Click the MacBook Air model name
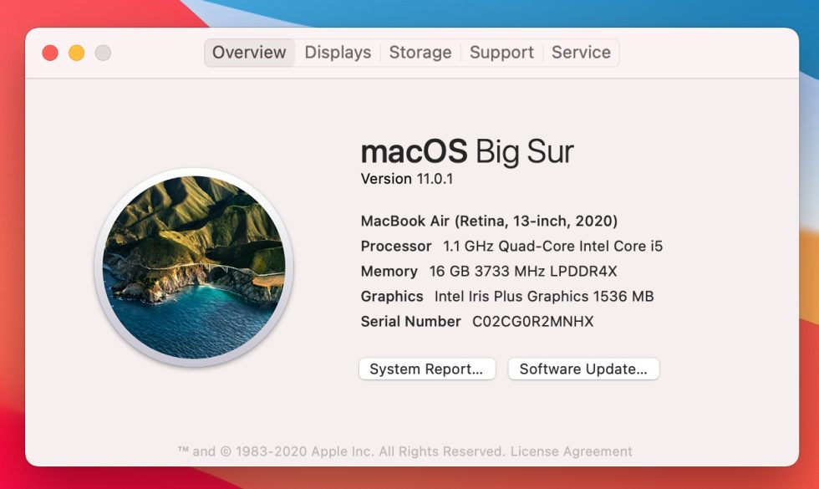Image resolution: width=819 pixels, height=489 pixels. [489, 221]
